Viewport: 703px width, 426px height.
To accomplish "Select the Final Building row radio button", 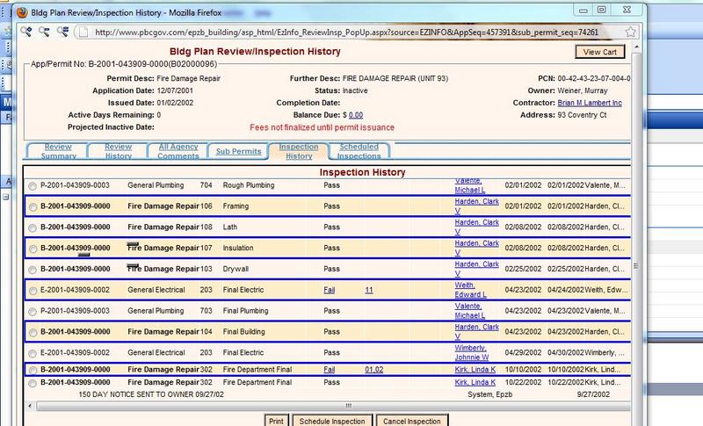I will click(33, 333).
